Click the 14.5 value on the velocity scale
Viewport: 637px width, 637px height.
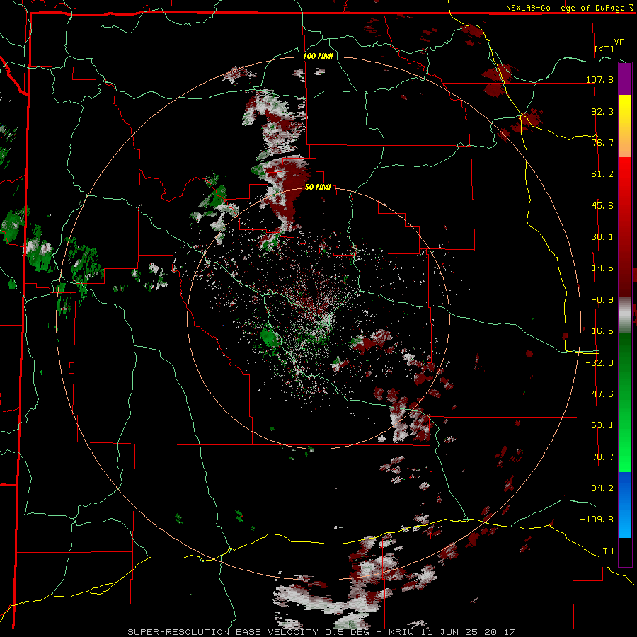tap(602, 268)
